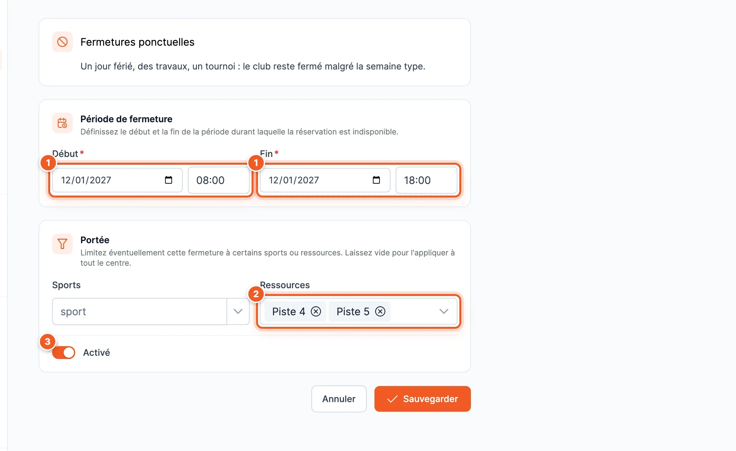The width and height of the screenshot is (736, 451).
Task: Click the Sauvegarder button
Action: (423, 399)
